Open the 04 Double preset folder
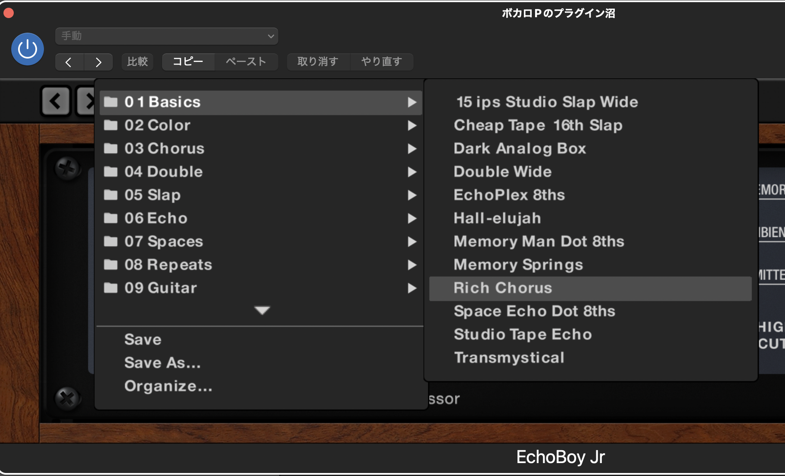Image resolution: width=785 pixels, height=476 pixels. pyautogui.click(x=261, y=172)
